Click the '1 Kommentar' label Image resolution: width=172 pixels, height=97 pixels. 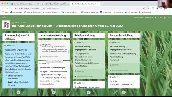tap(44, 41)
